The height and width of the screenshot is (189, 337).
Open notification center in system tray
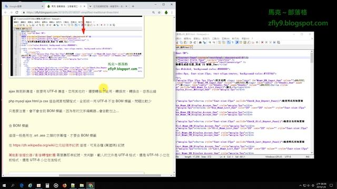pos(331,185)
